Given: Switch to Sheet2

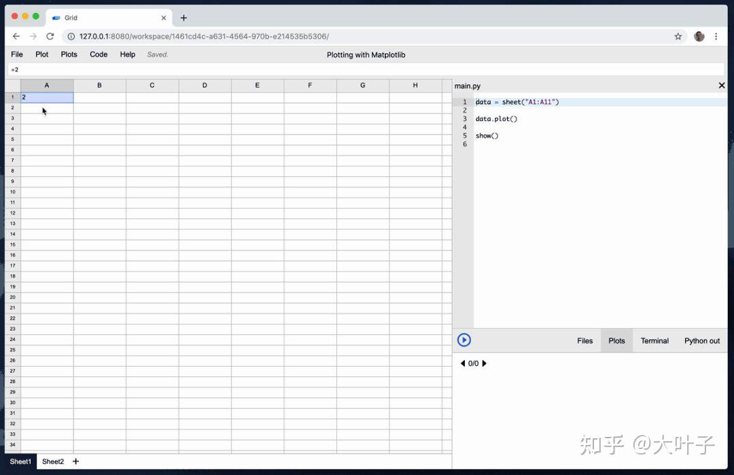Looking at the screenshot, I should pyautogui.click(x=52, y=461).
